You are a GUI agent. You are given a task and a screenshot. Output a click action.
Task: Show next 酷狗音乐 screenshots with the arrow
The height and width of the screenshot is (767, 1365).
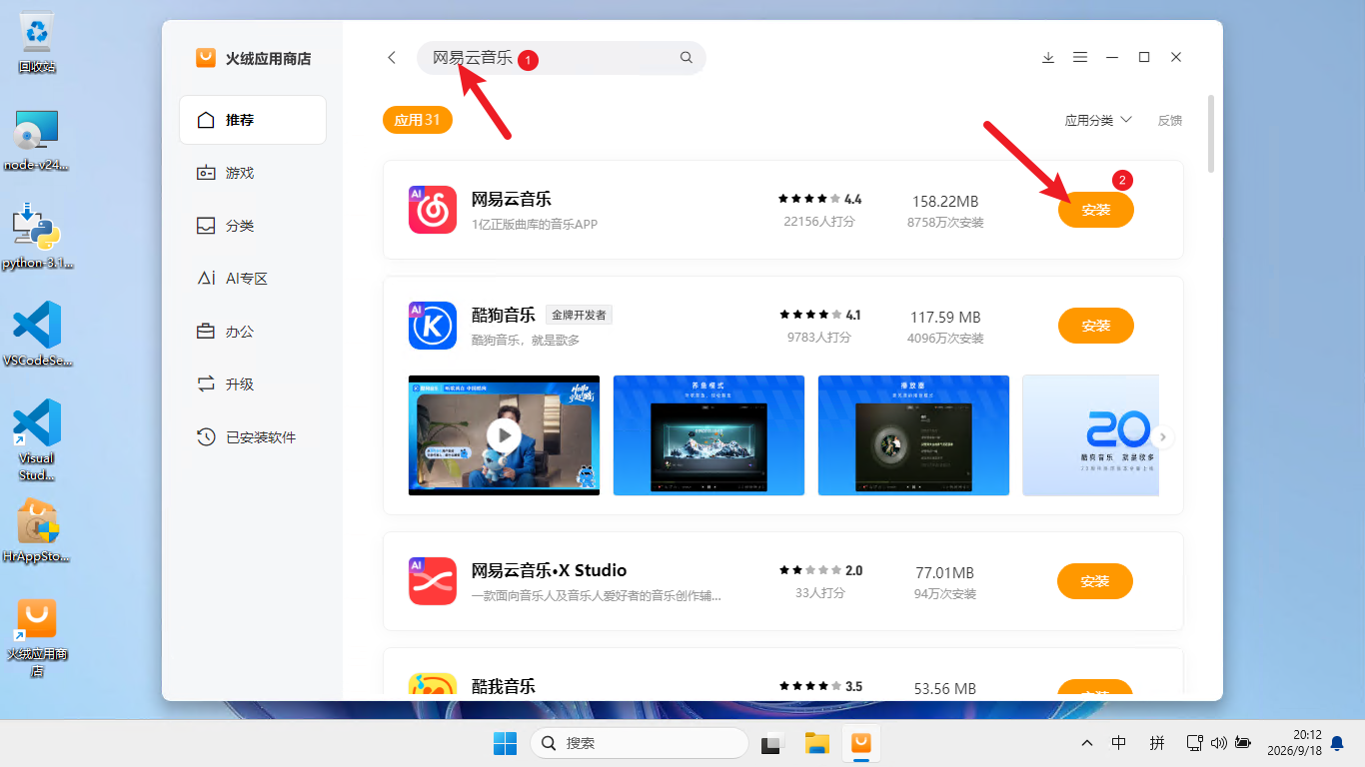pyautogui.click(x=1162, y=436)
